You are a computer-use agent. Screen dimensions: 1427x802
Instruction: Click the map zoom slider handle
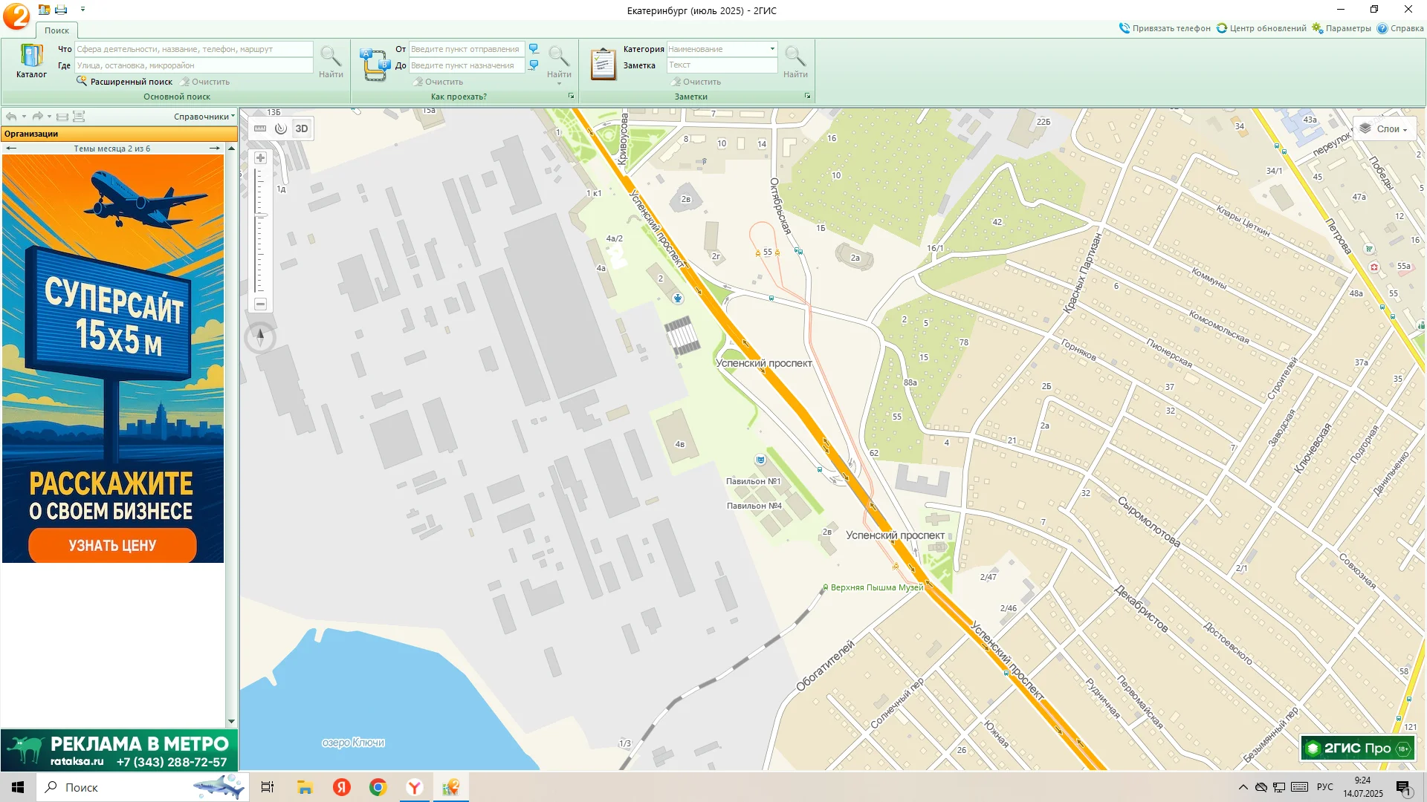(260, 215)
